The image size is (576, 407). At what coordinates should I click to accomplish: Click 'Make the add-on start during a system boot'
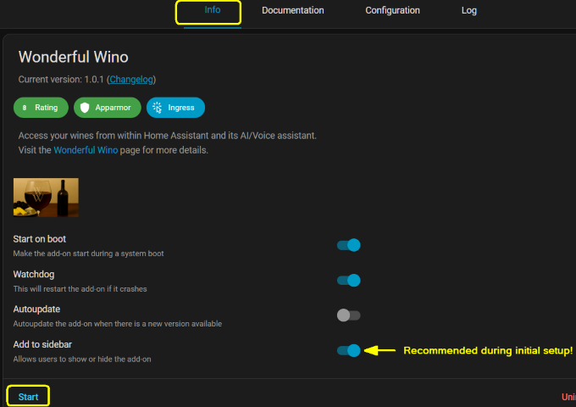click(x=89, y=254)
